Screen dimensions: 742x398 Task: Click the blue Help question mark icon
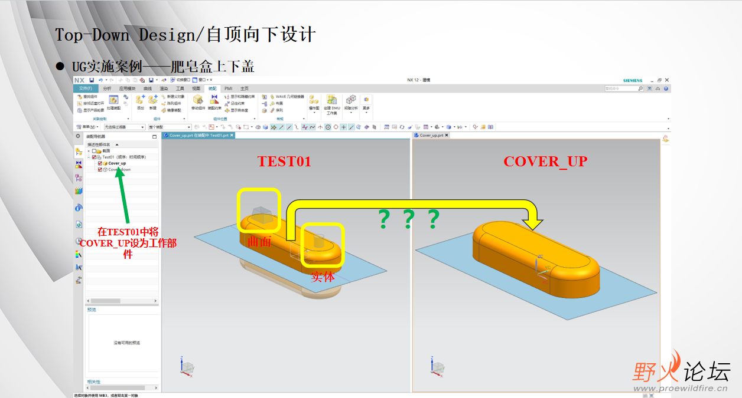666,88
